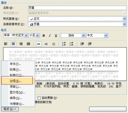
Task: Toggle Bold formatting button
Action: pos(44,35)
